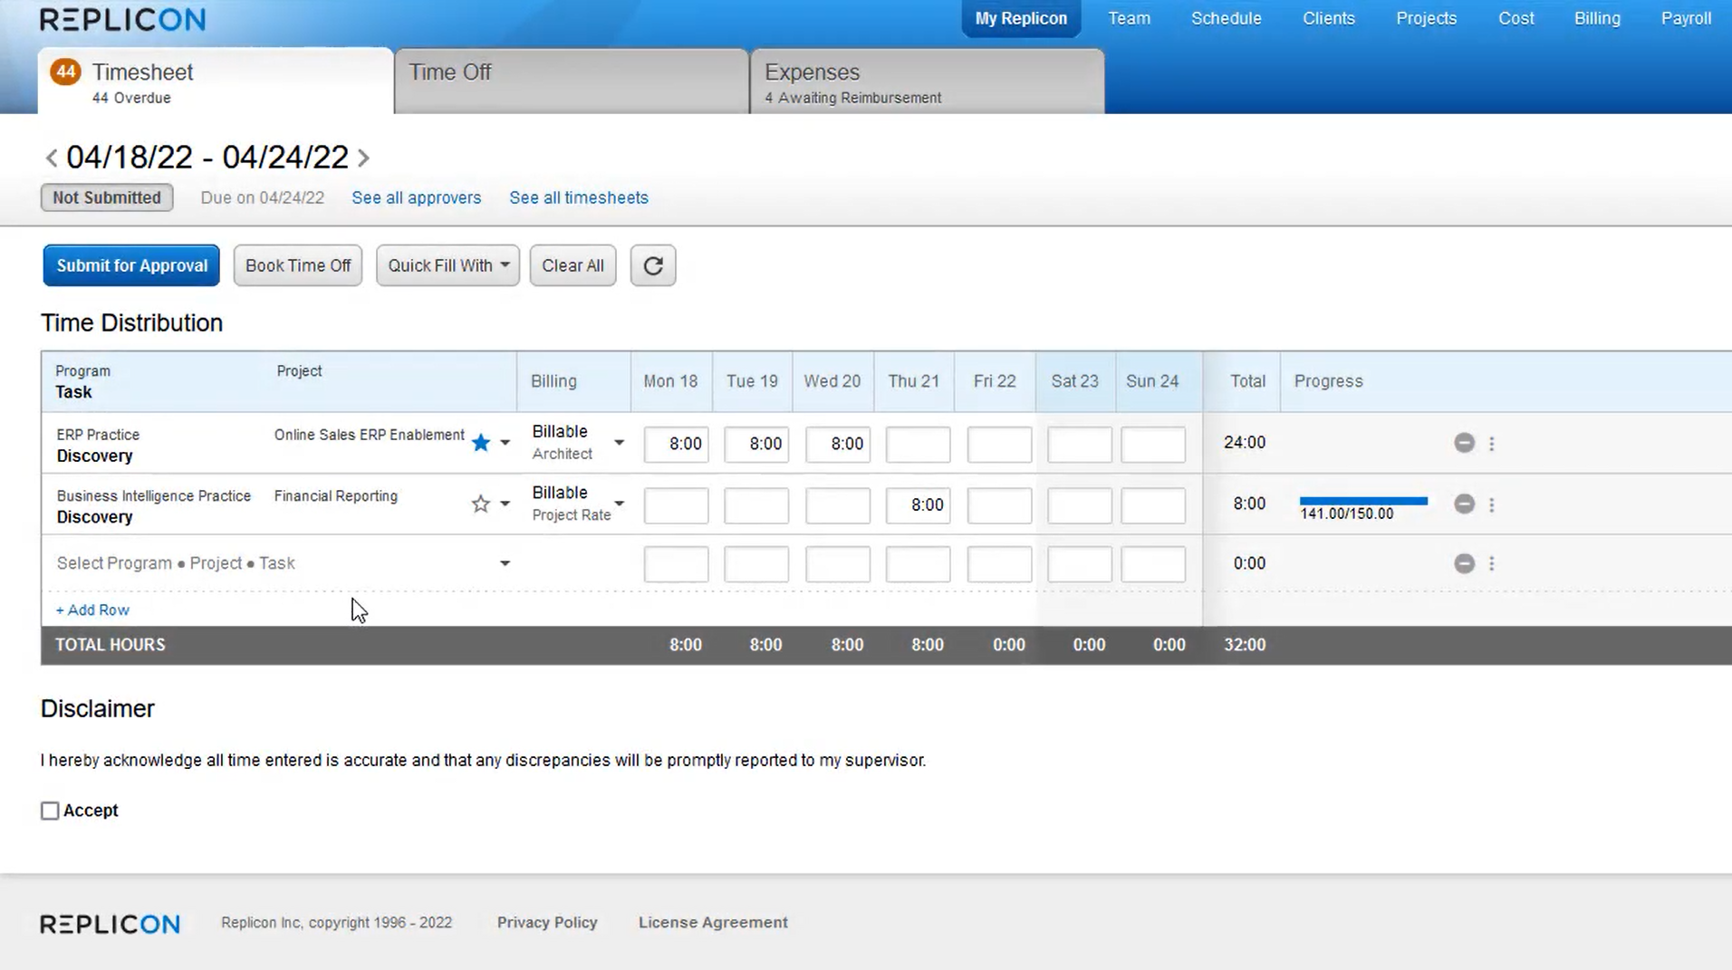Viewport: 1732px width, 970px height.
Task: Open more options for Financial Reporting row
Action: [1492, 504]
